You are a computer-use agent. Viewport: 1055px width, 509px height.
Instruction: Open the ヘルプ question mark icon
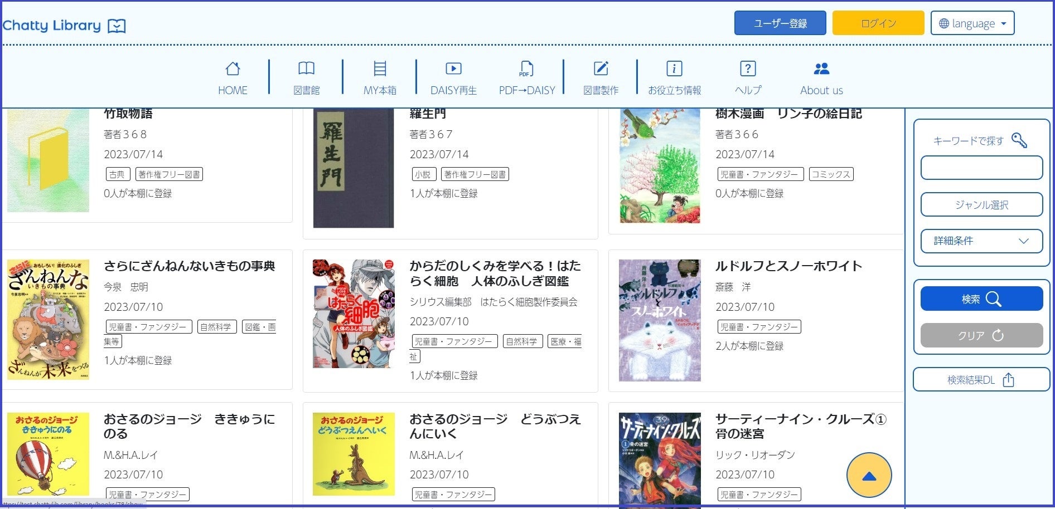(x=748, y=68)
